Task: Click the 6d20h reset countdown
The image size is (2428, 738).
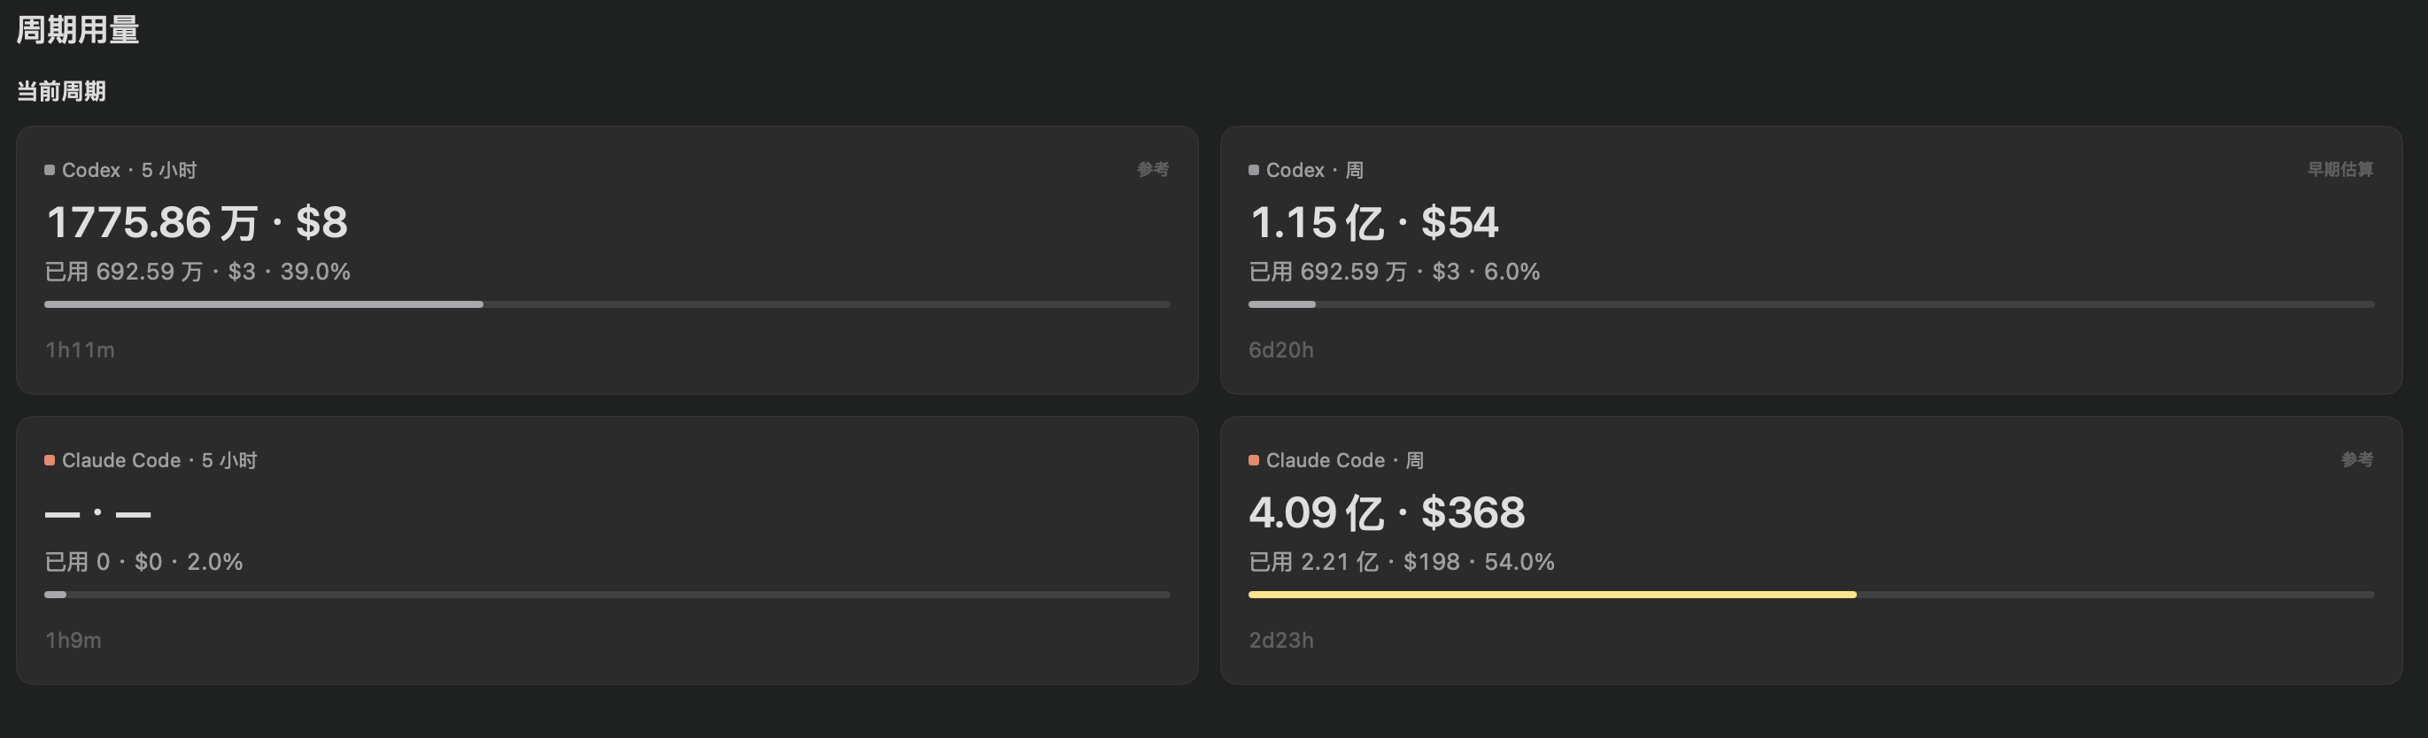Action: point(1281,350)
